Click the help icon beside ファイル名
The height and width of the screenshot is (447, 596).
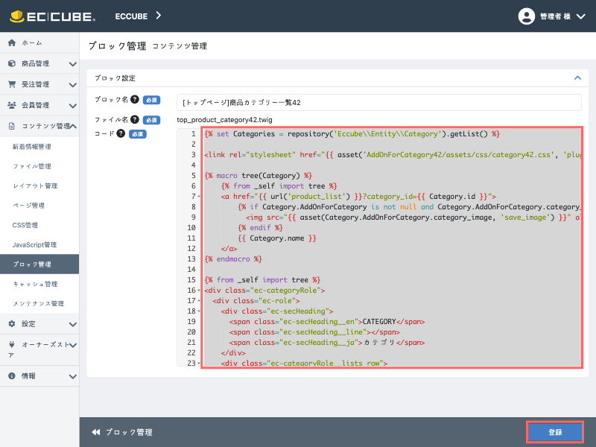pos(135,119)
